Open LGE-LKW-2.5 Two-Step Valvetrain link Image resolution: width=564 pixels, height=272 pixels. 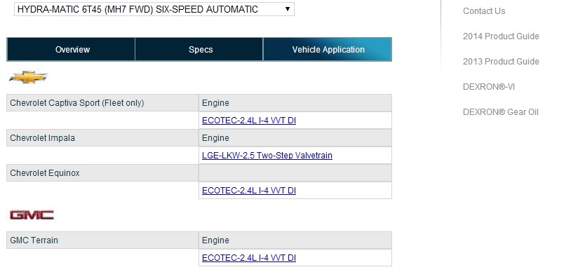click(x=267, y=155)
